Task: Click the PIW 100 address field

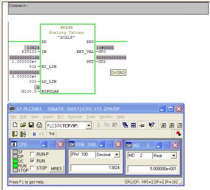Action: click(x=83, y=155)
